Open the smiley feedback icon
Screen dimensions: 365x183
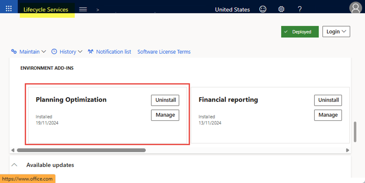coord(263,9)
